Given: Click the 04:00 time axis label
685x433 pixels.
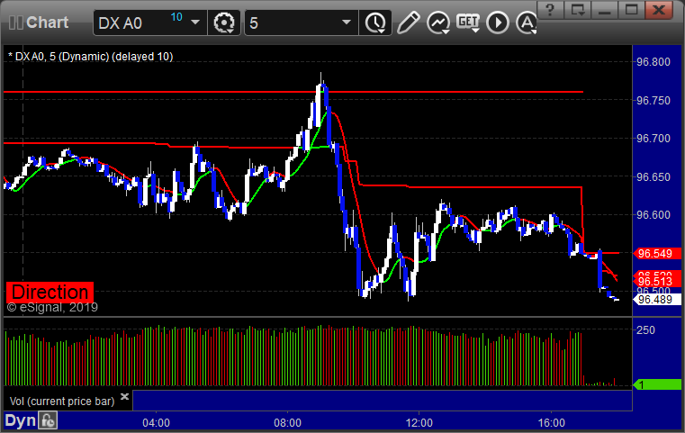Looking at the screenshot, I should 156,423.
